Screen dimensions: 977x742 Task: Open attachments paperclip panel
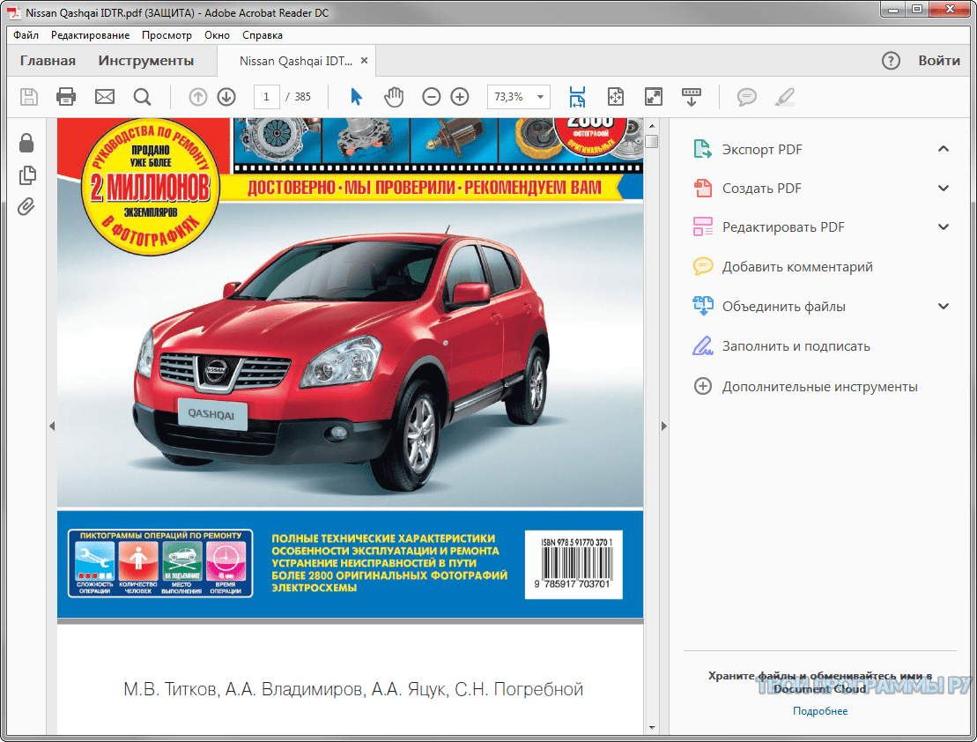tap(26, 206)
